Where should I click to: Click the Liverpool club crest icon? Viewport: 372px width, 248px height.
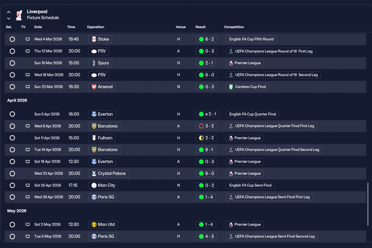click(19, 15)
